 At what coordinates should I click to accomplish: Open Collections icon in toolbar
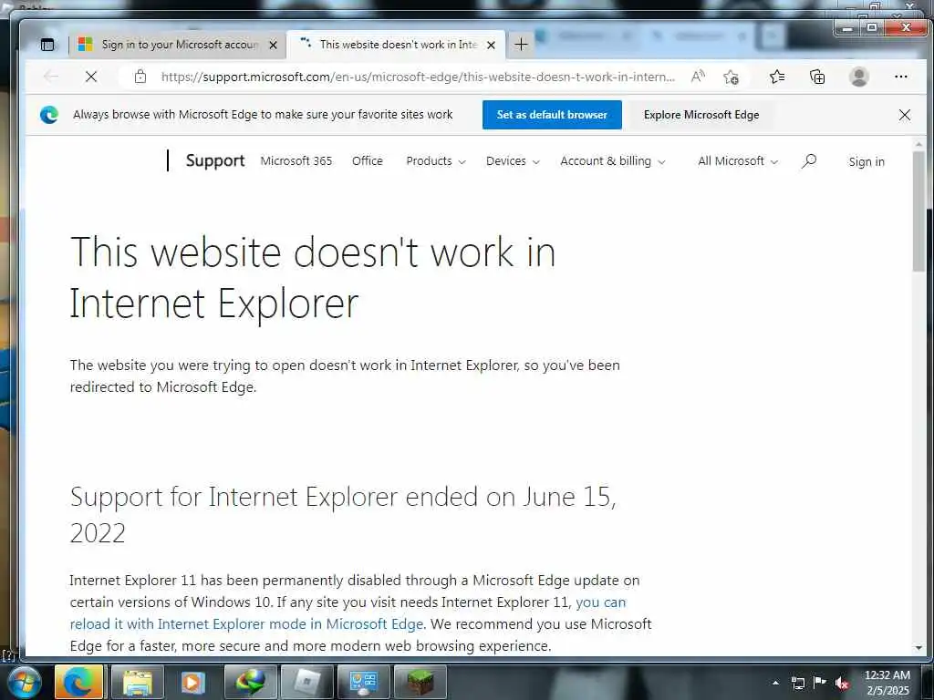tap(817, 77)
